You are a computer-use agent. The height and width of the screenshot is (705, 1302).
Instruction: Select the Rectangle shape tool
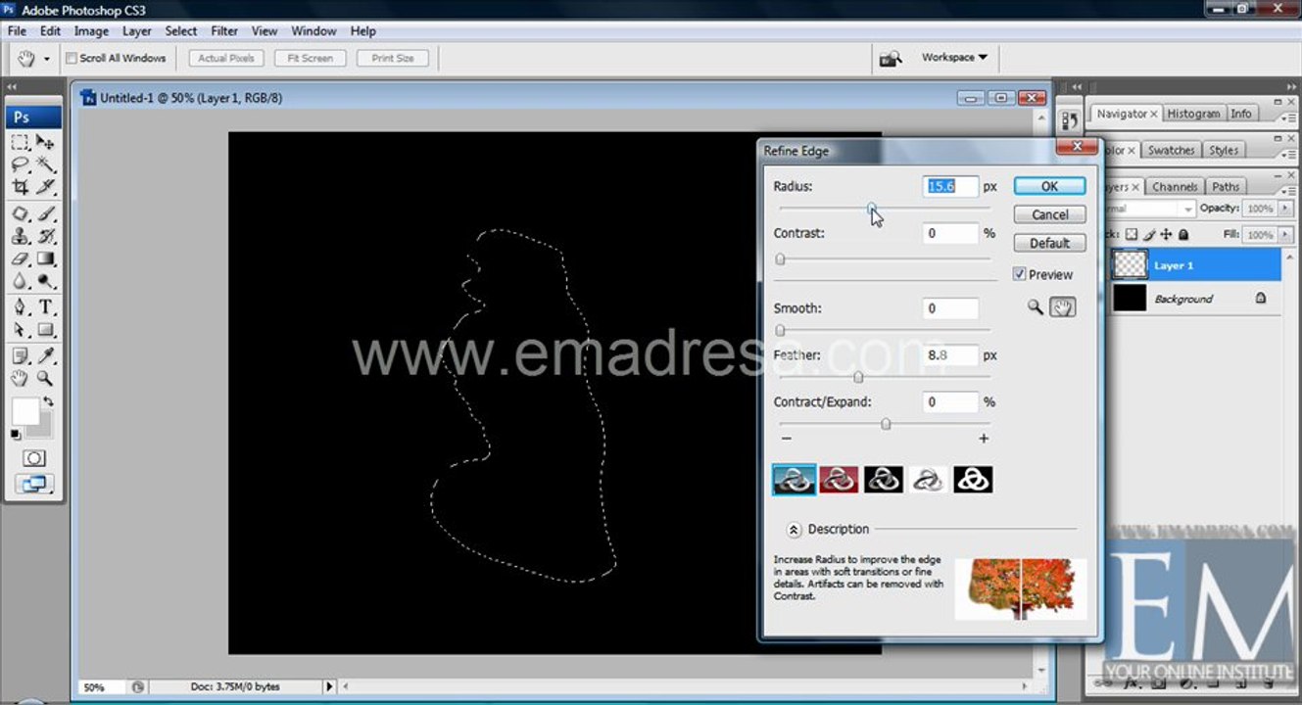click(45, 330)
